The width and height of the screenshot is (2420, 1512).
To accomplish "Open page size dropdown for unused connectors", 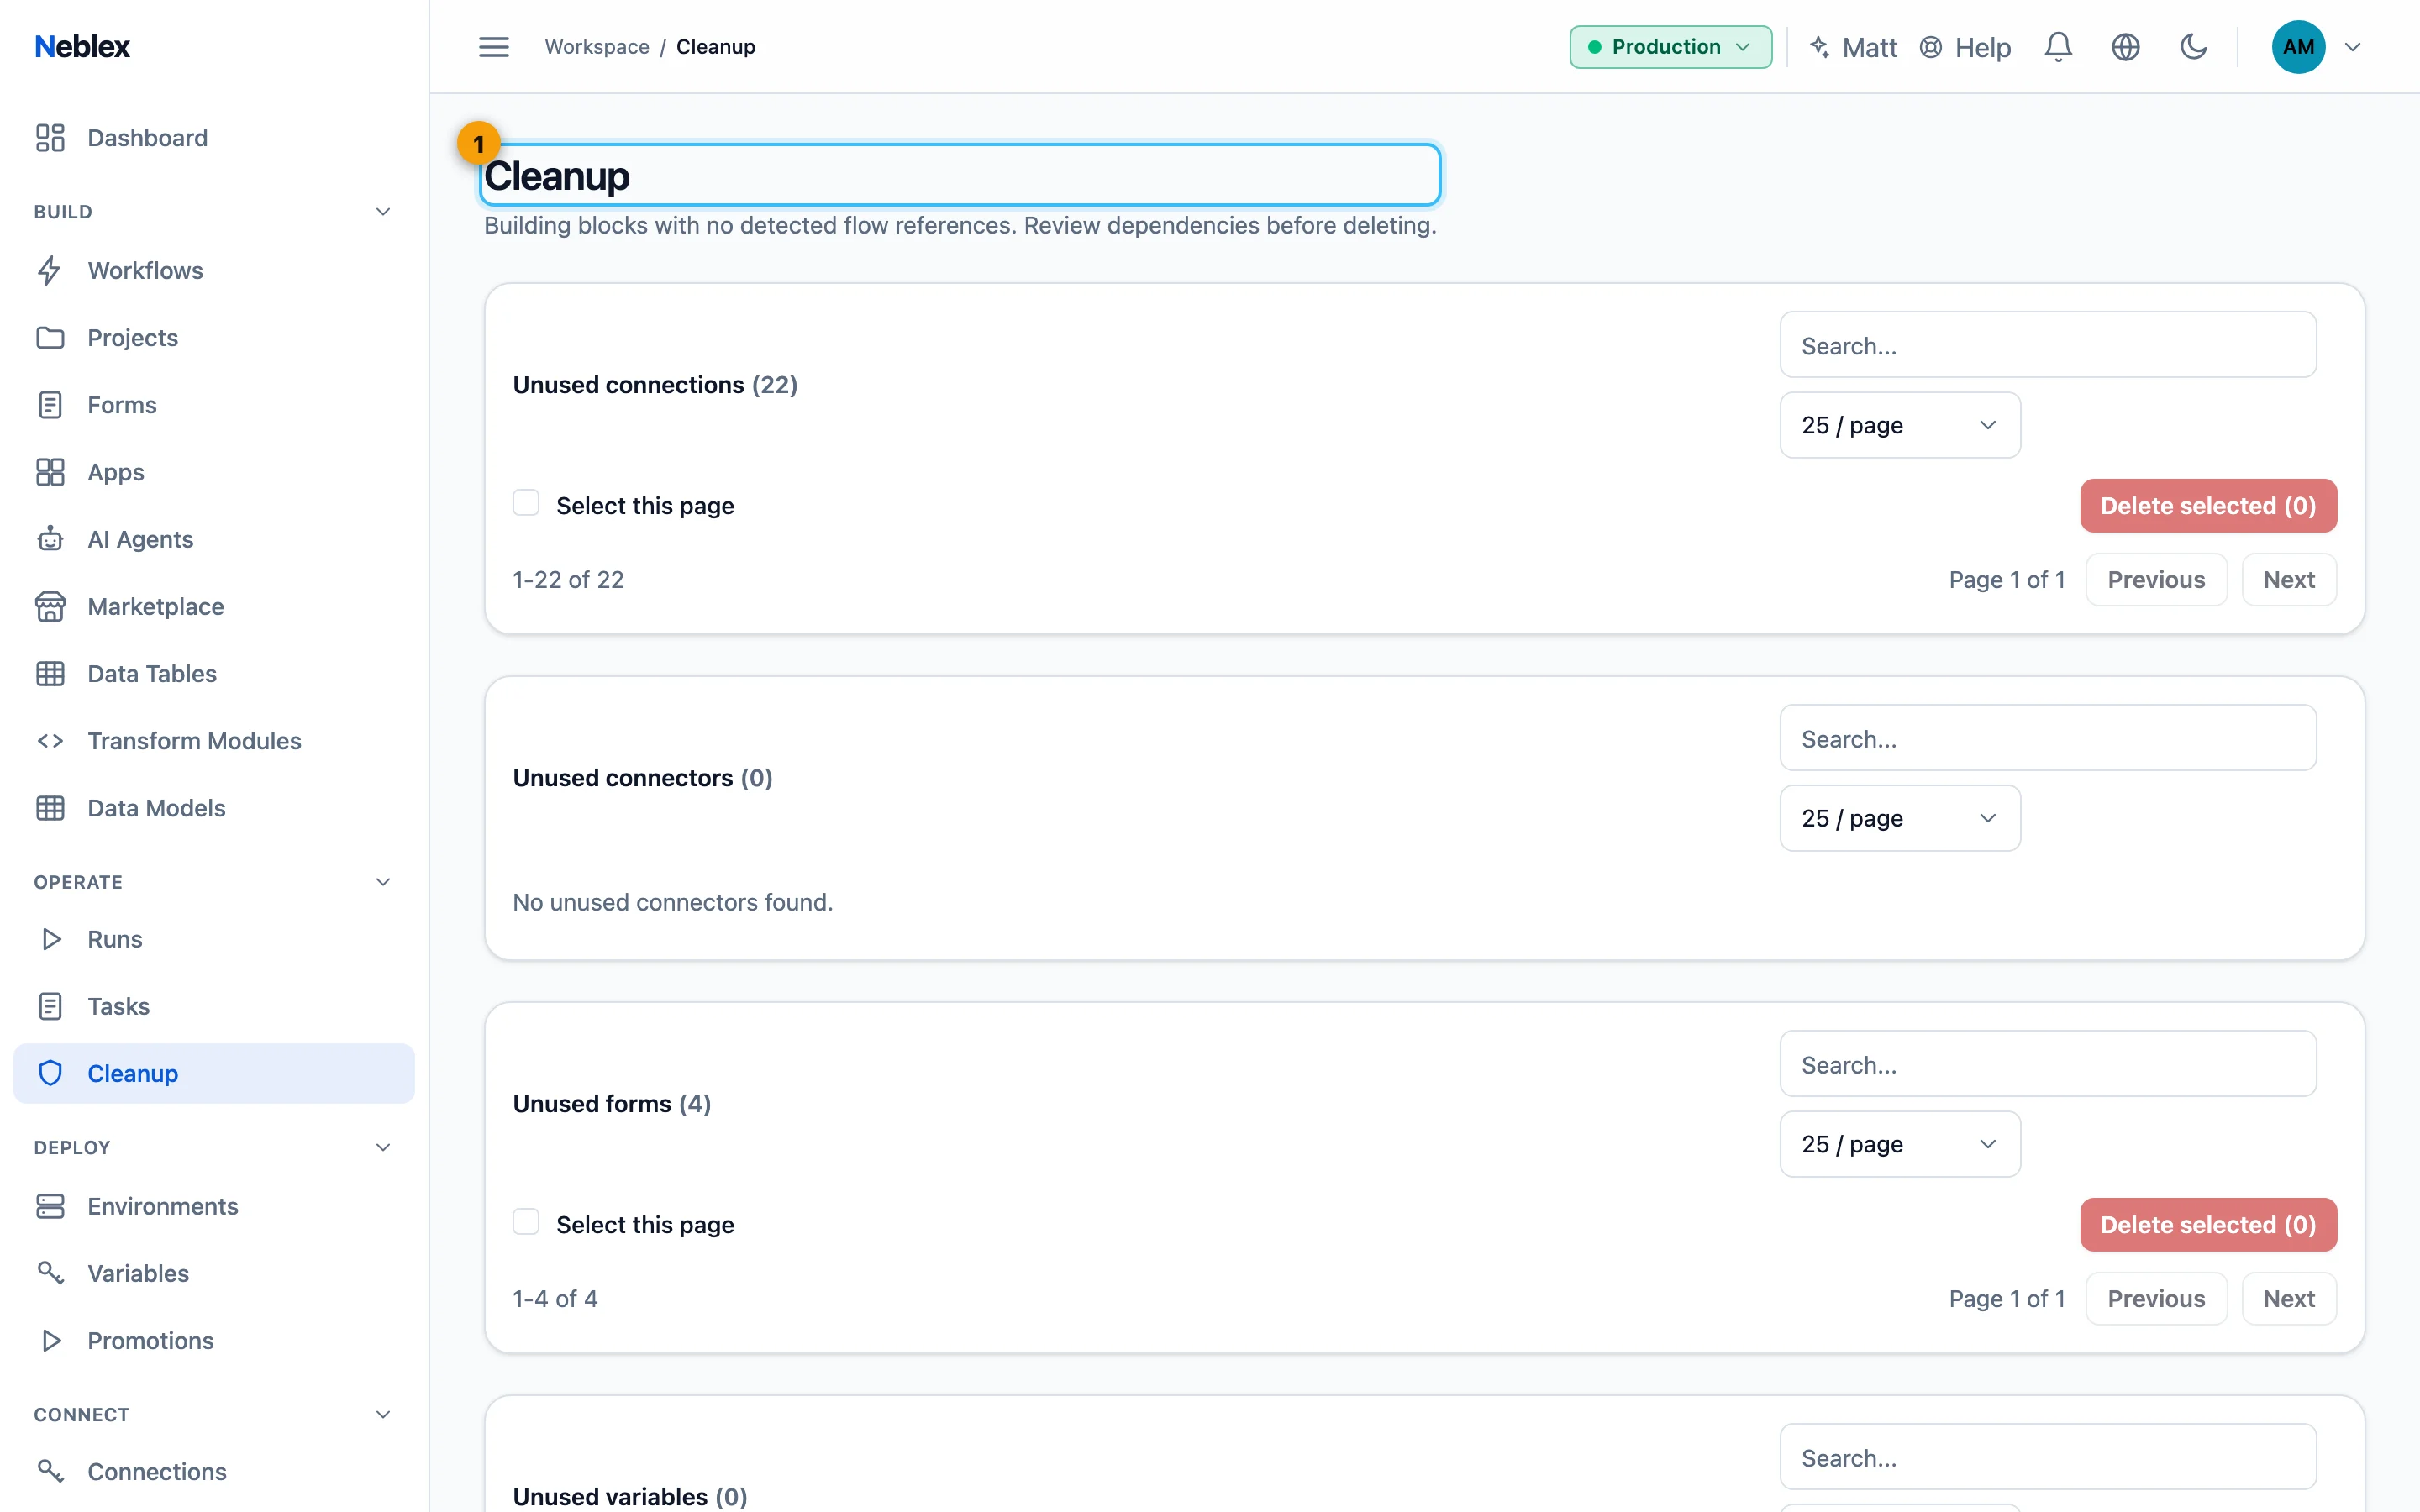I will (1899, 818).
